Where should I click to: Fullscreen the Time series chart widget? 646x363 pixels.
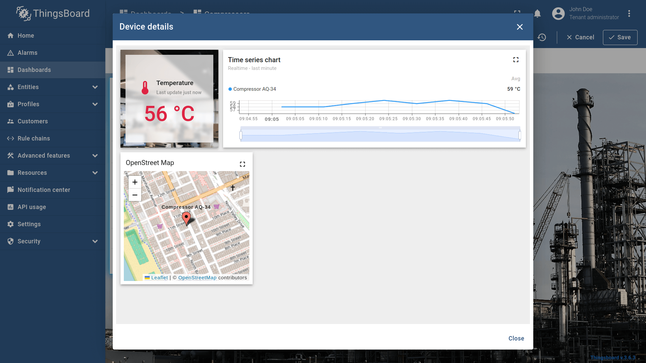pyautogui.click(x=516, y=60)
